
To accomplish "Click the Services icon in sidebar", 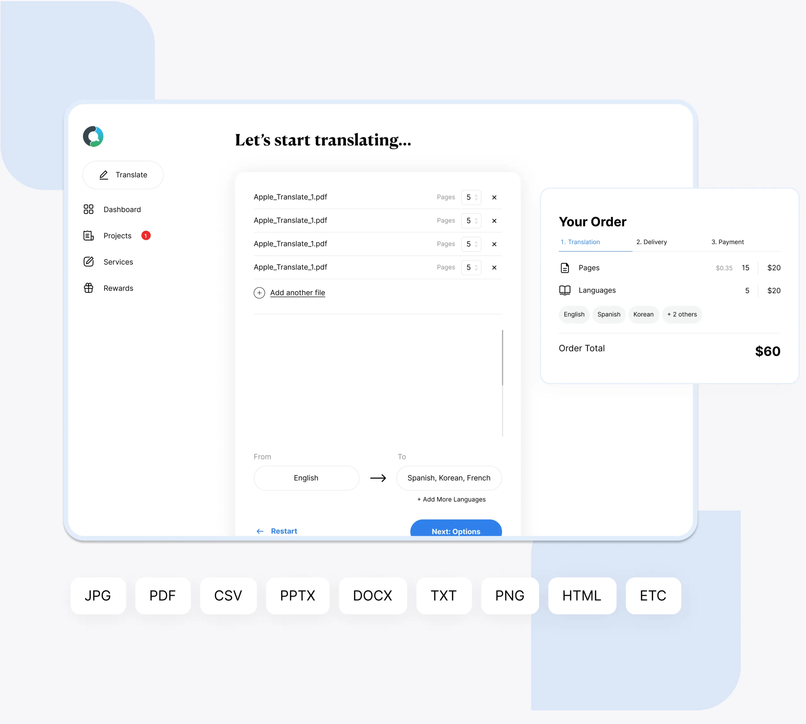I will tap(89, 261).
